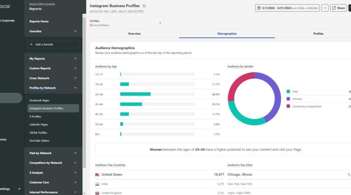Go to Reports Home
Screen dimensions: 351x195
(39, 21)
